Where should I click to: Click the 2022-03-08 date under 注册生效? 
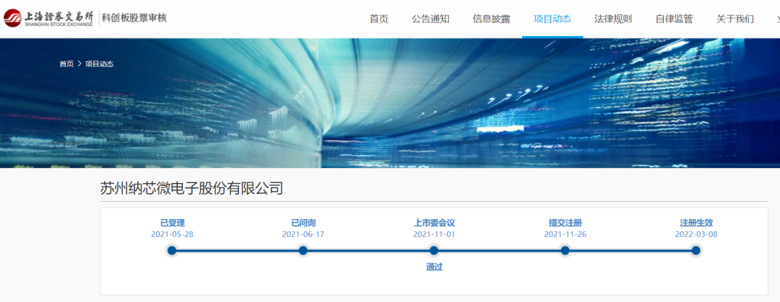click(x=696, y=234)
